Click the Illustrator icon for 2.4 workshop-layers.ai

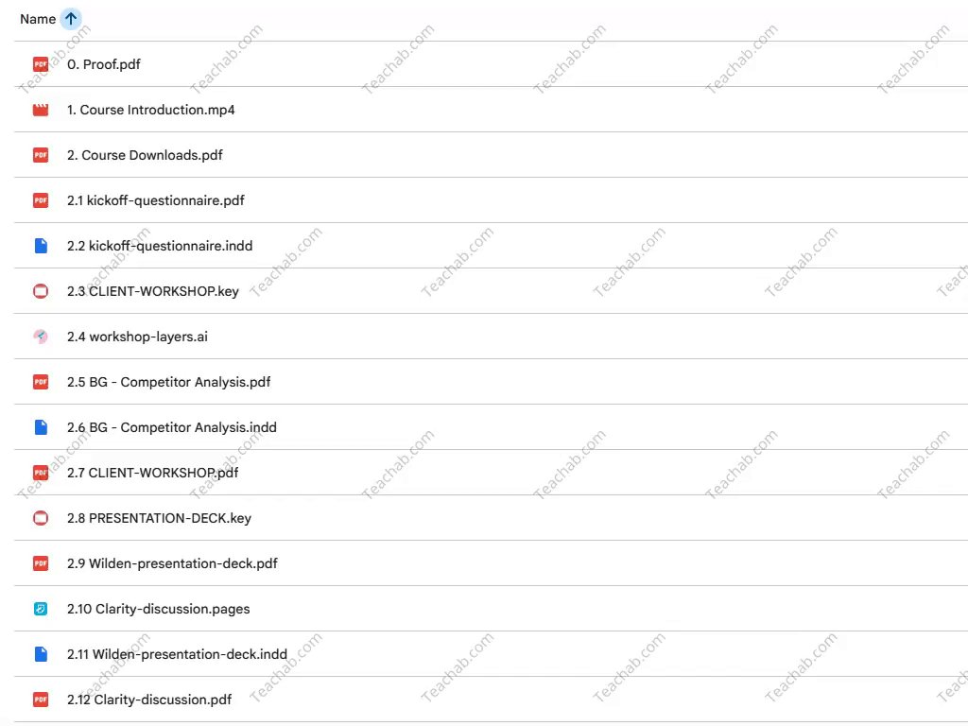tap(41, 337)
